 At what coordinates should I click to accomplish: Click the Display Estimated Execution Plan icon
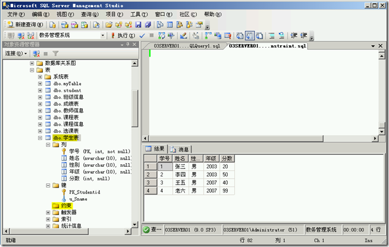(x=162, y=36)
